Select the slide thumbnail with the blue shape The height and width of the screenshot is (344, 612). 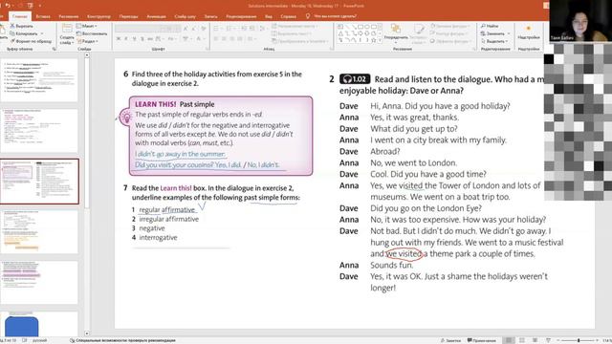click(x=39, y=324)
